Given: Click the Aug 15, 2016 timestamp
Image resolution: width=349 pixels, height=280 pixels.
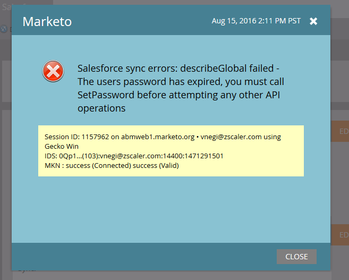Looking at the screenshot, I should (256, 21).
